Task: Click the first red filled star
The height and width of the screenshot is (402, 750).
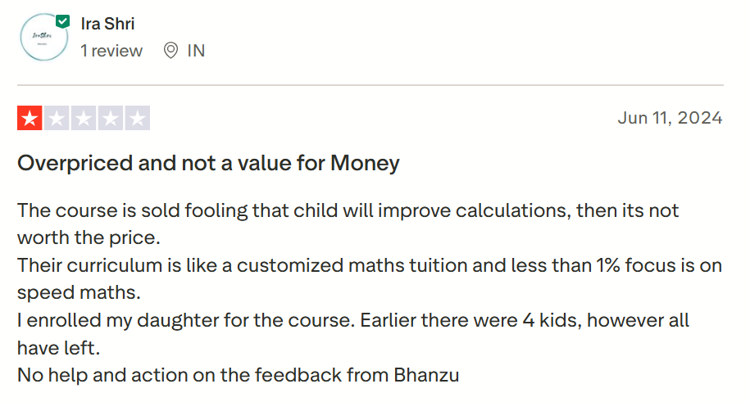Action: click(30, 119)
